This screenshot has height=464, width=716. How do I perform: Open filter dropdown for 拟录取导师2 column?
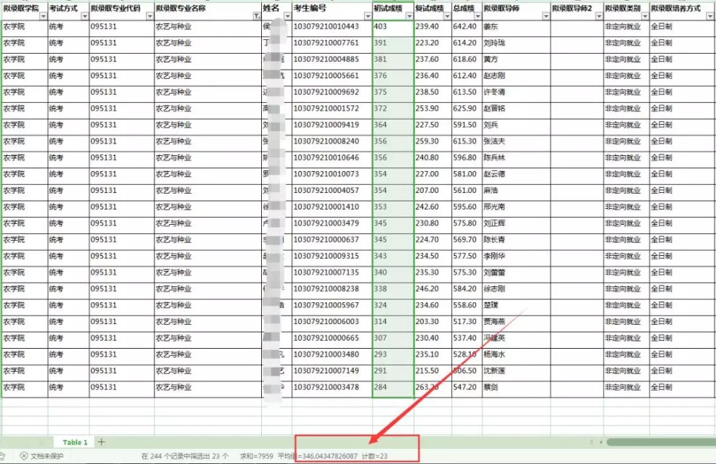tap(598, 17)
